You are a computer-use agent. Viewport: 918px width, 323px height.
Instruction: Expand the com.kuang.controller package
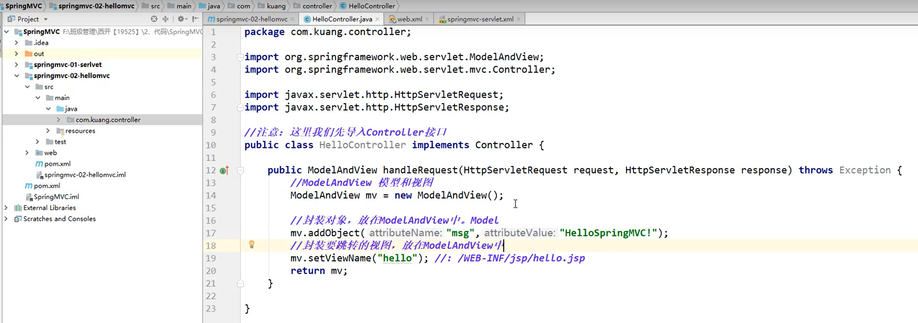(59, 119)
